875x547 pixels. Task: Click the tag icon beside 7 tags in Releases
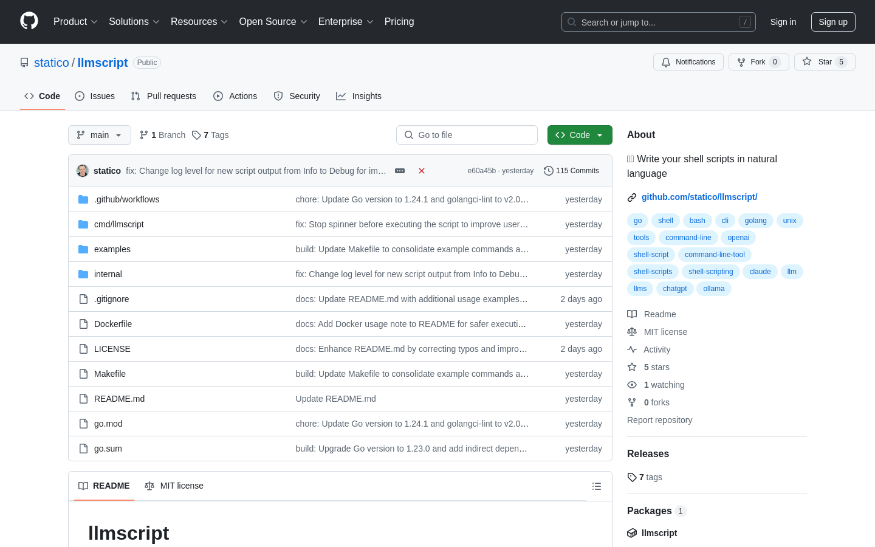tap(632, 477)
